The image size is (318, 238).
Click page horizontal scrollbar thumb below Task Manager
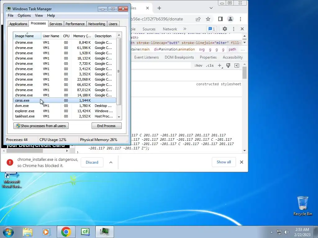click(x=25, y=151)
